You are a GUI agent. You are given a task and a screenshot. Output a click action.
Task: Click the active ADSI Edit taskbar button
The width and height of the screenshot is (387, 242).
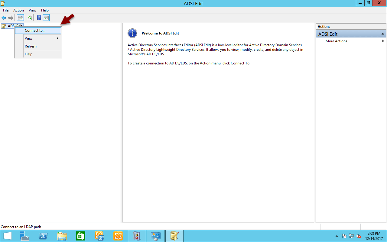tap(174, 236)
